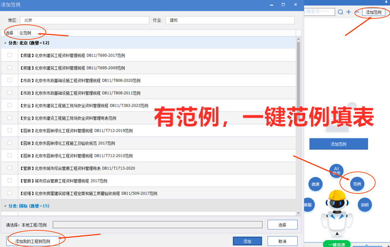Click the 云范例 column header
This screenshot has height=247, width=390.
point(25,33)
